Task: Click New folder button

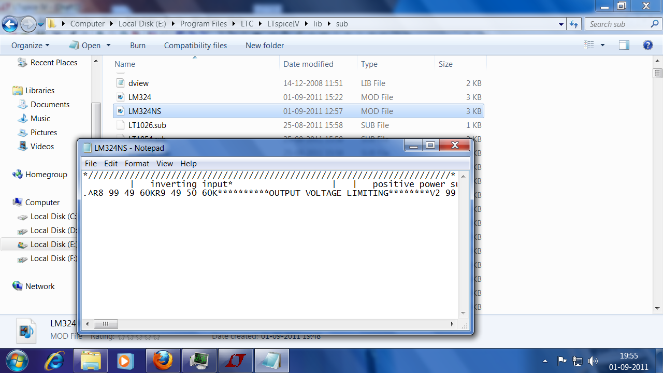Action: (265, 46)
